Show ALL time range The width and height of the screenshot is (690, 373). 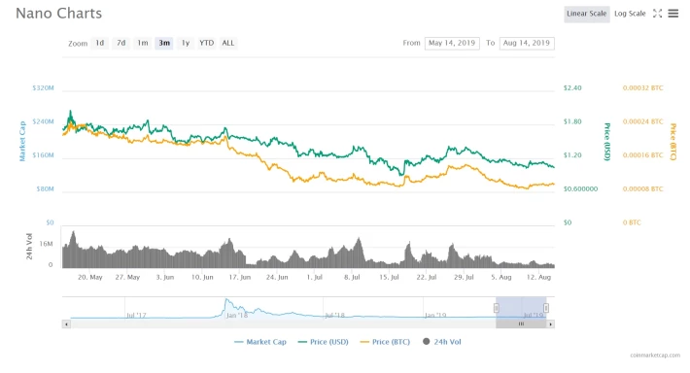[x=228, y=43]
